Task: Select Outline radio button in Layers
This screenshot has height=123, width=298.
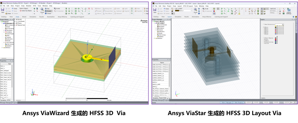Action: point(264,43)
